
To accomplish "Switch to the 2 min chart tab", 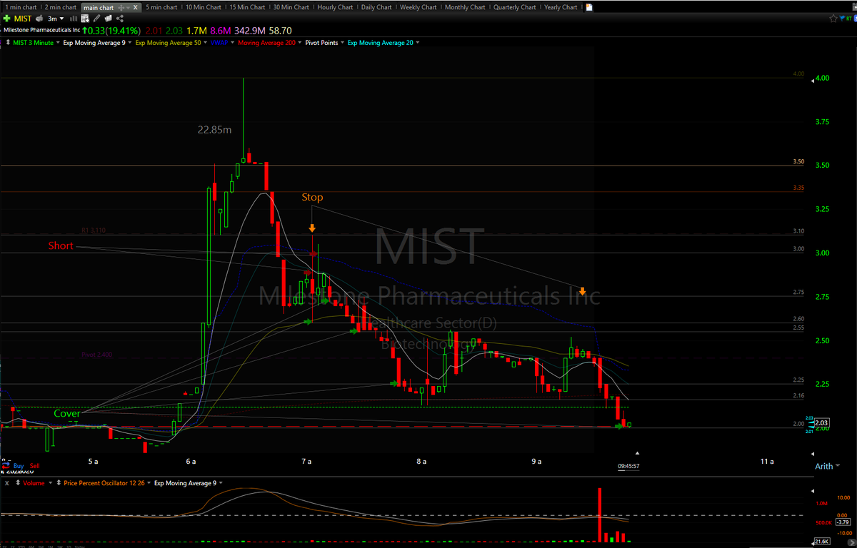I will click(x=60, y=7).
